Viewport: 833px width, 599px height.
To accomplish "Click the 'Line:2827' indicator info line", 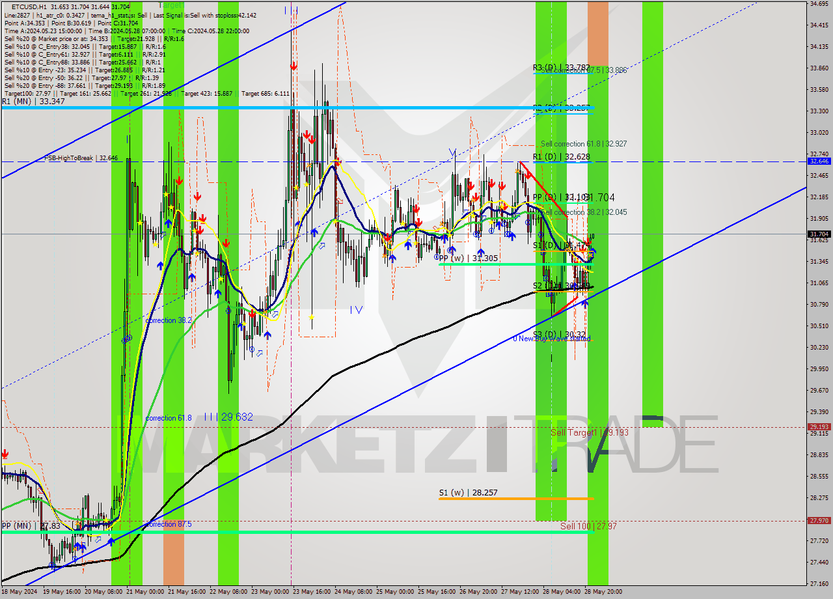I will 130,15.
